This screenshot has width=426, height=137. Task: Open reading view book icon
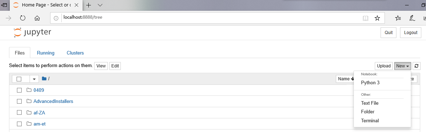pyautogui.click(x=365, y=18)
